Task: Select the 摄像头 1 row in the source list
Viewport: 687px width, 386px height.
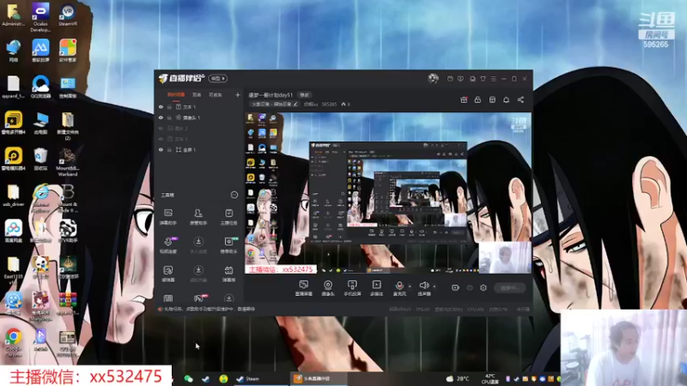Action: pyautogui.click(x=199, y=118)
